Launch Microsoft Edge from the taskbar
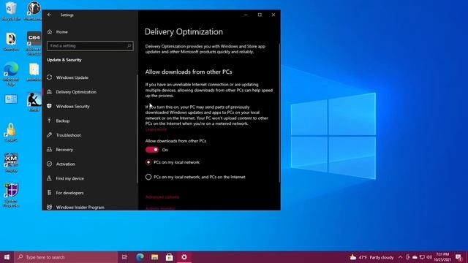The image size is (468, 263). [x=140, y=257]
